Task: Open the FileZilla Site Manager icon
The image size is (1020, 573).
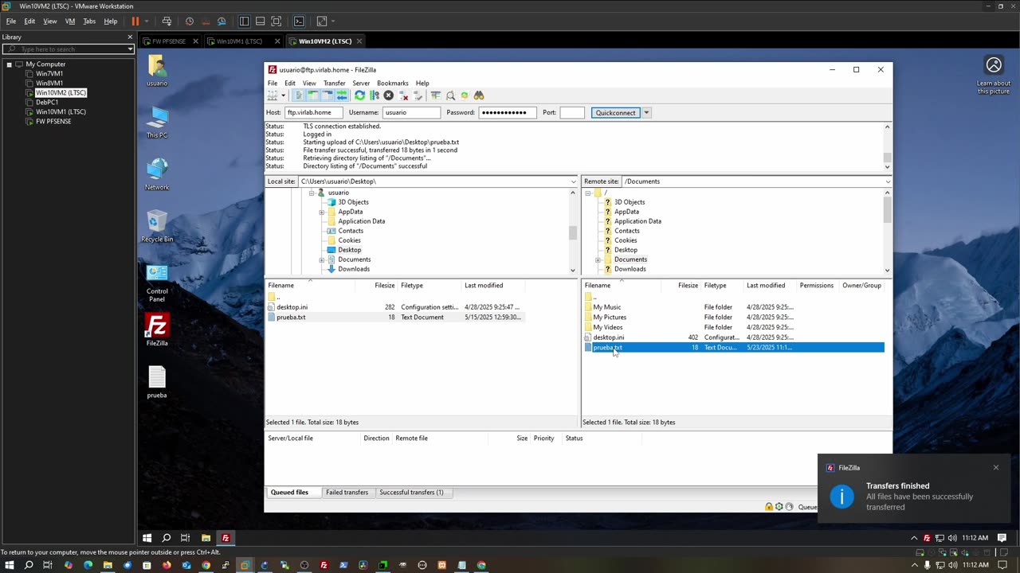Action: [x=272, y=95]
